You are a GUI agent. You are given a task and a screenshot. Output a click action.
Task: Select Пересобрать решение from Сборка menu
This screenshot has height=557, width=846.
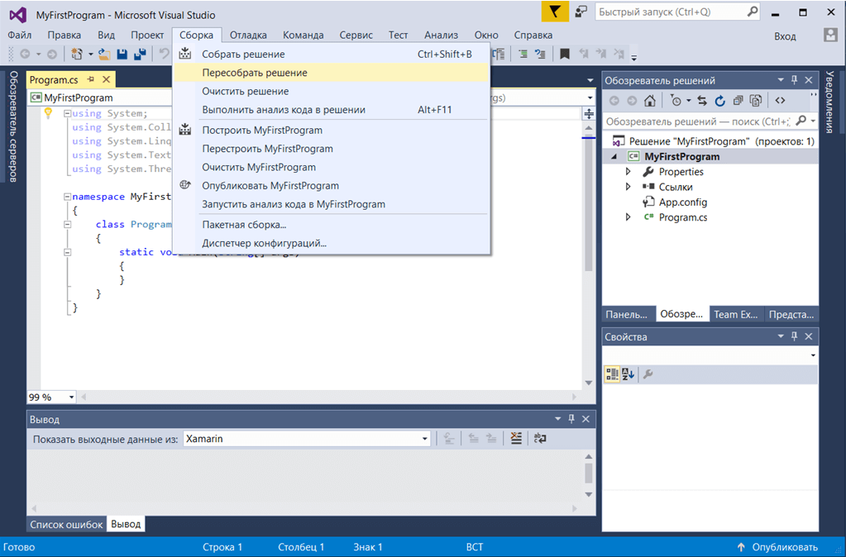pyautogui.click(x=332, y=73)
